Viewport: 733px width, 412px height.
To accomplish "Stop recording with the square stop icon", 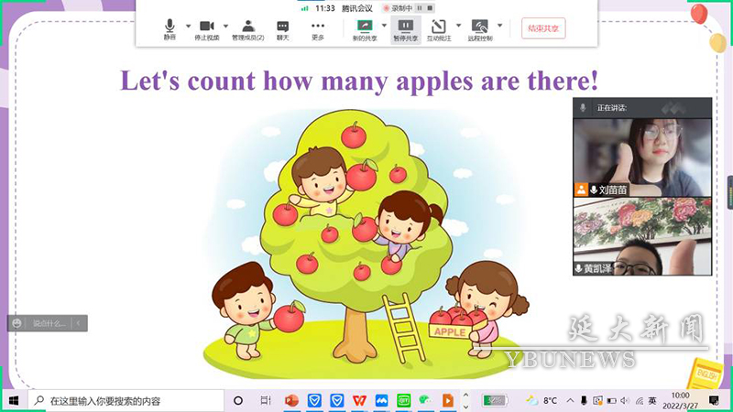I will point(429,7).
